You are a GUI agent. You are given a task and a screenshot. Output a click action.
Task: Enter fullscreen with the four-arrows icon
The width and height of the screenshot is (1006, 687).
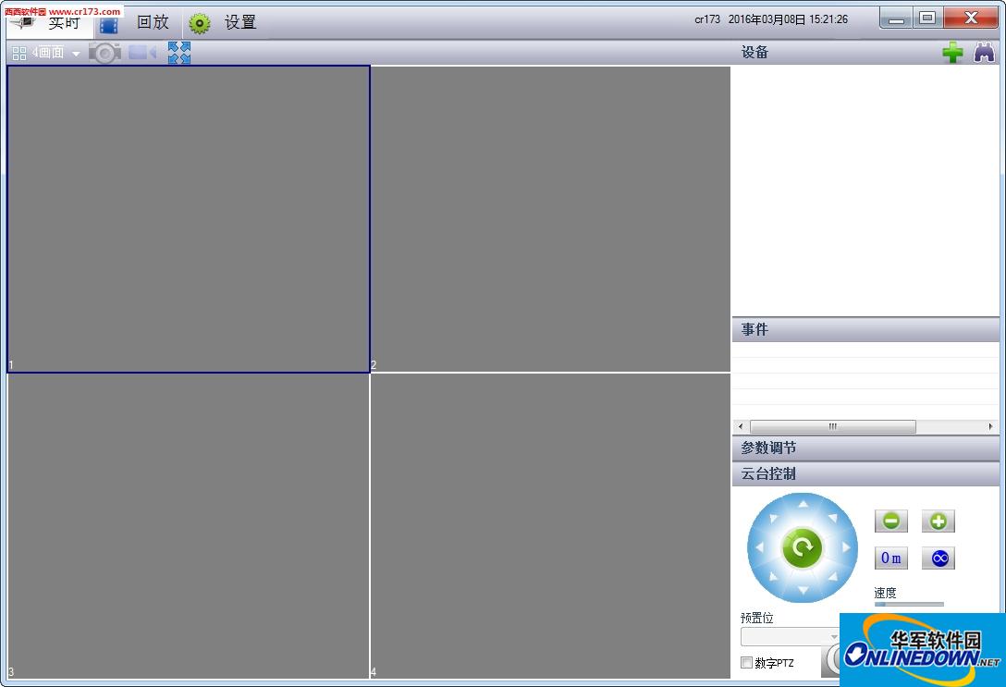click(x=178, y=53)
